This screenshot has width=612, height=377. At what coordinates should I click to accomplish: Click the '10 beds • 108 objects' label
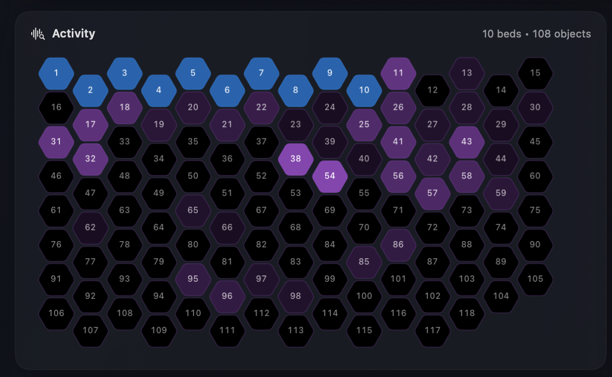[537, 34]
